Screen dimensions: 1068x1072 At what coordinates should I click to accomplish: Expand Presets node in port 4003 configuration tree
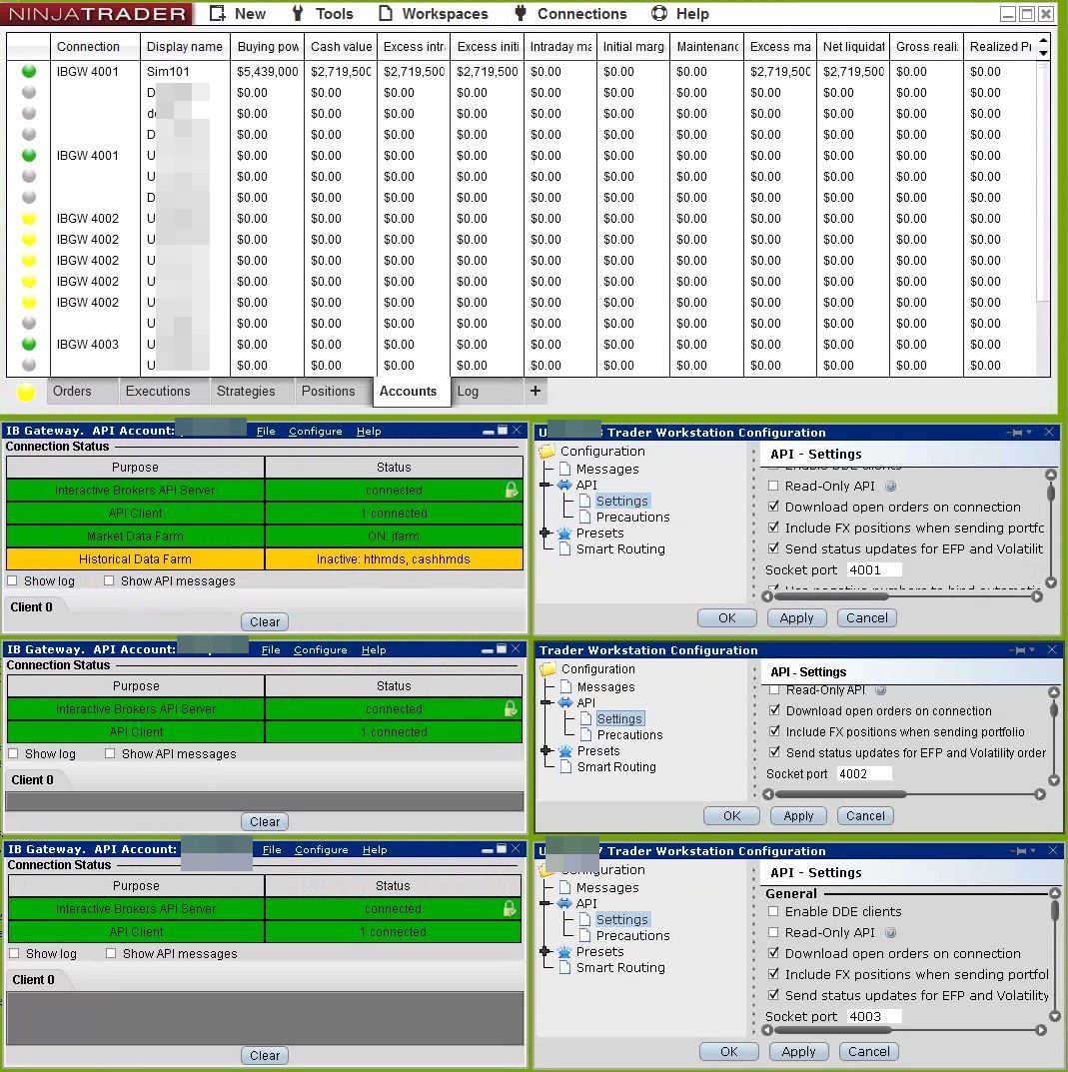[x=544, y=951]
